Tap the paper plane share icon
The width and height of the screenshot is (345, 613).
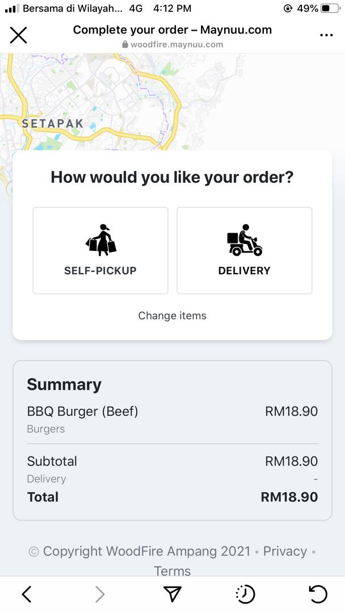[x=172, y=594]
